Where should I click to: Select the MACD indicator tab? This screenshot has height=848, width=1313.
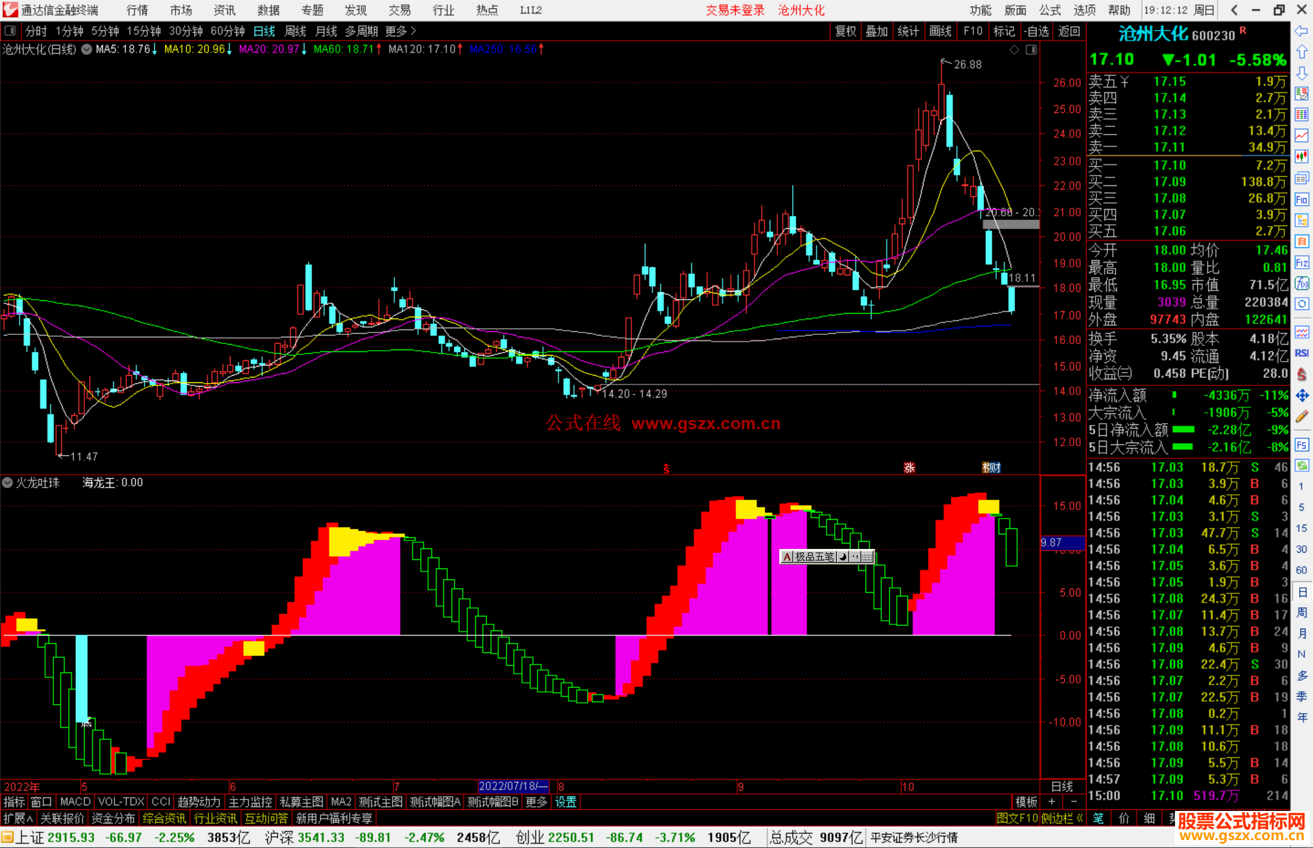pos(75,802)
